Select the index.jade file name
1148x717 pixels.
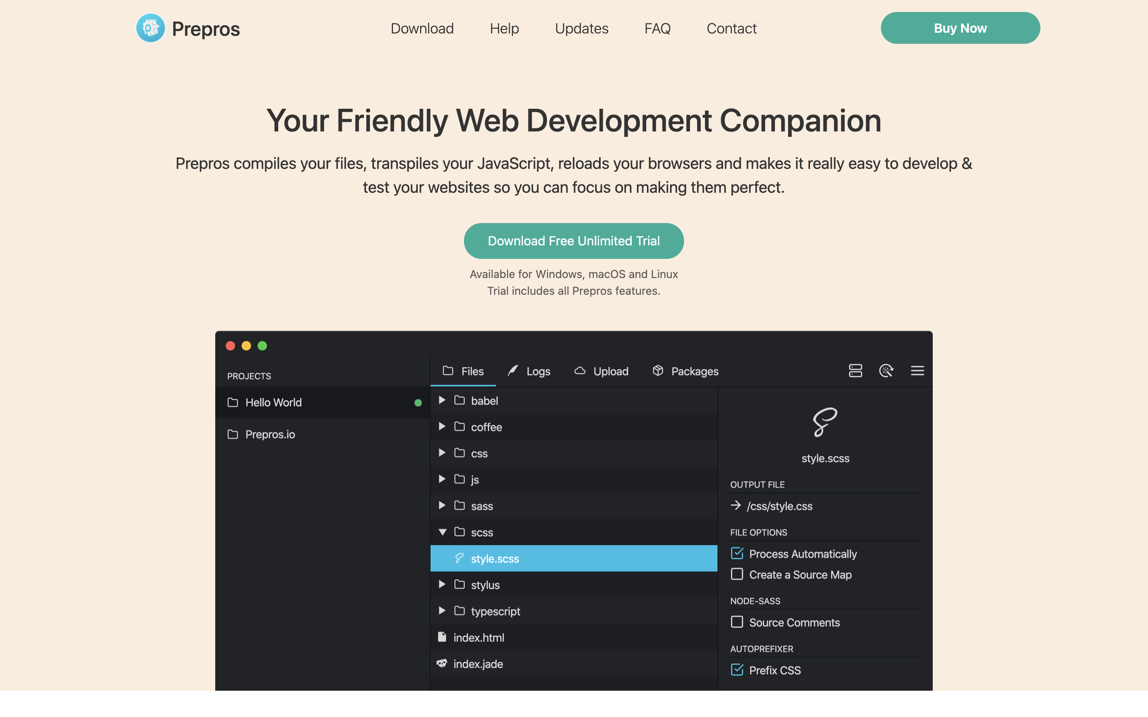(x=478, y=664)
